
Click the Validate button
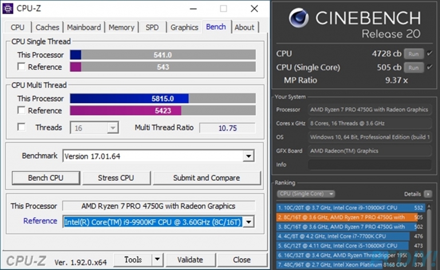(x=190, y=260)
